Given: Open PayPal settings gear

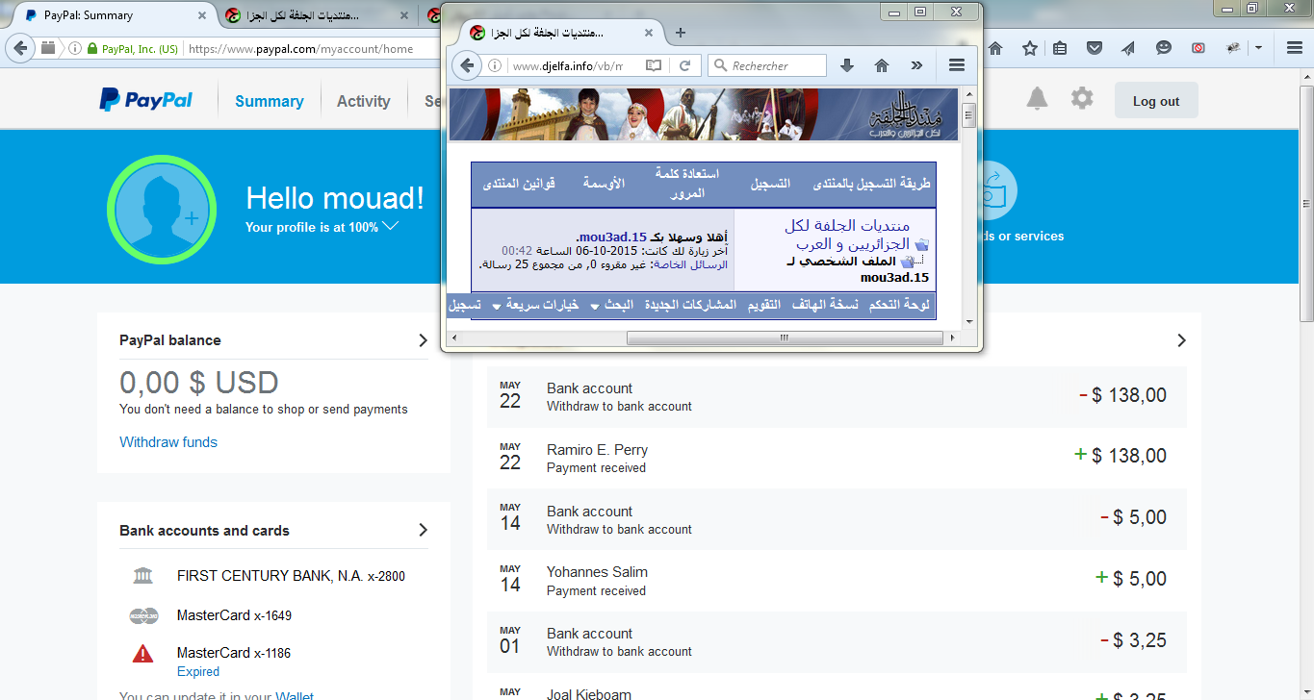Looking at the screenshot, I should pos(1082,98).
